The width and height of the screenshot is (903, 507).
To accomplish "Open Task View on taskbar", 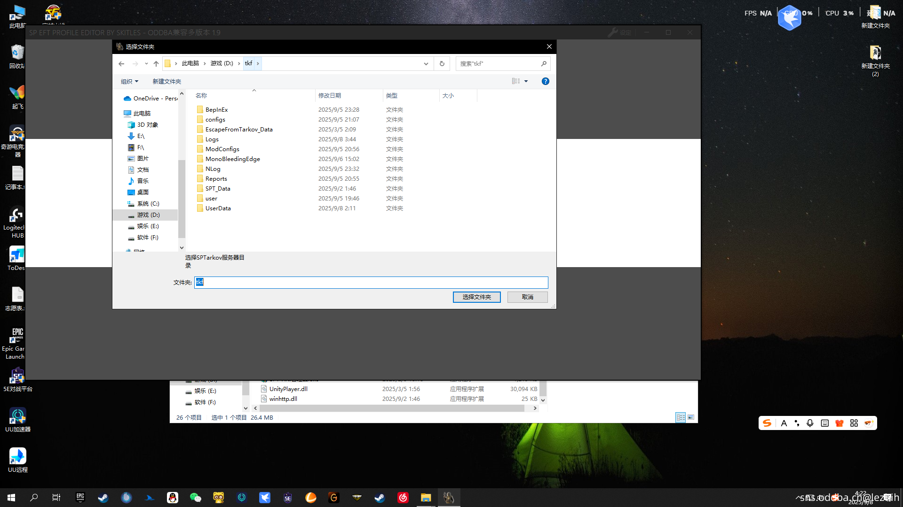I will pos(56,498).
